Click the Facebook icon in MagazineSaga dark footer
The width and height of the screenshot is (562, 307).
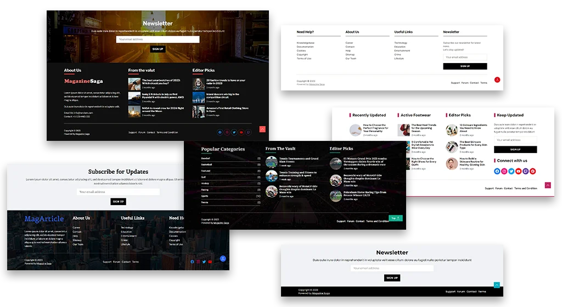(x=220, y=132)
